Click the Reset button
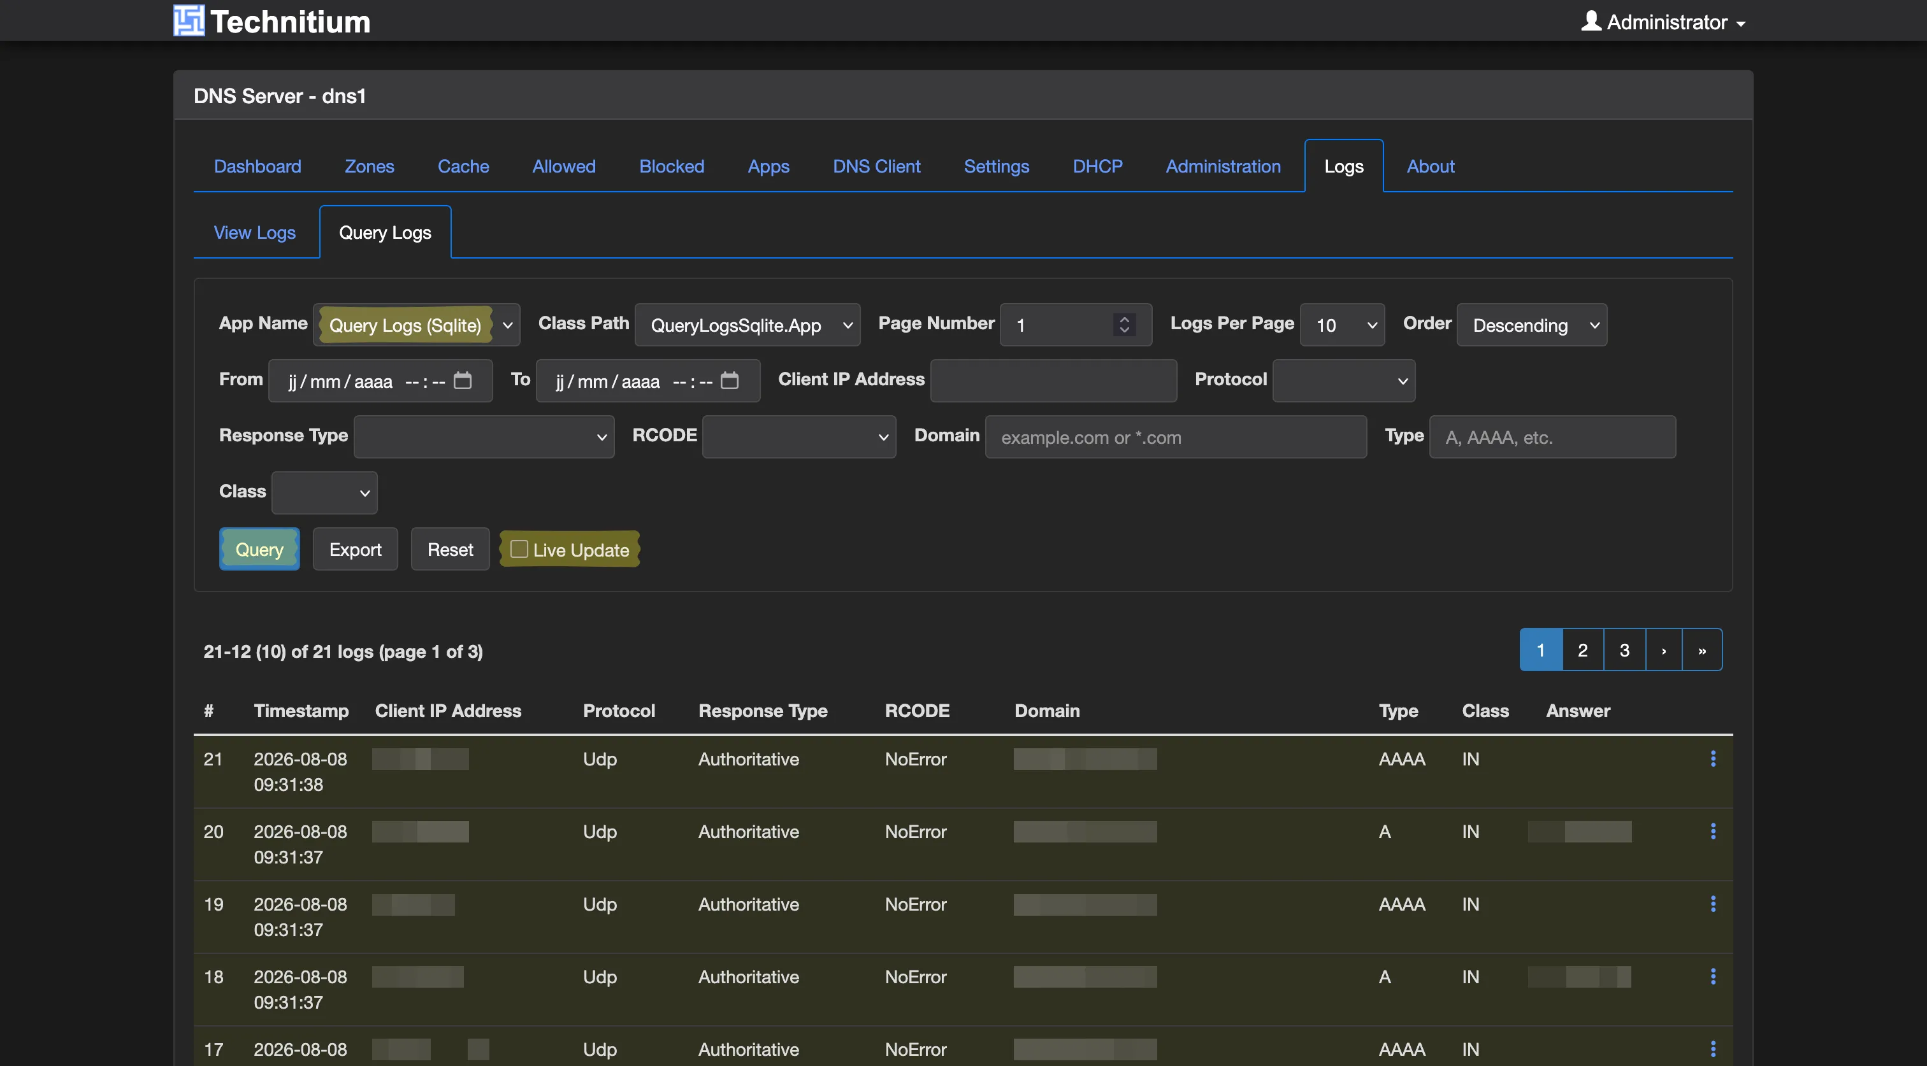The height and width of the screenshot is (1066, 1927). pos(450,550)
